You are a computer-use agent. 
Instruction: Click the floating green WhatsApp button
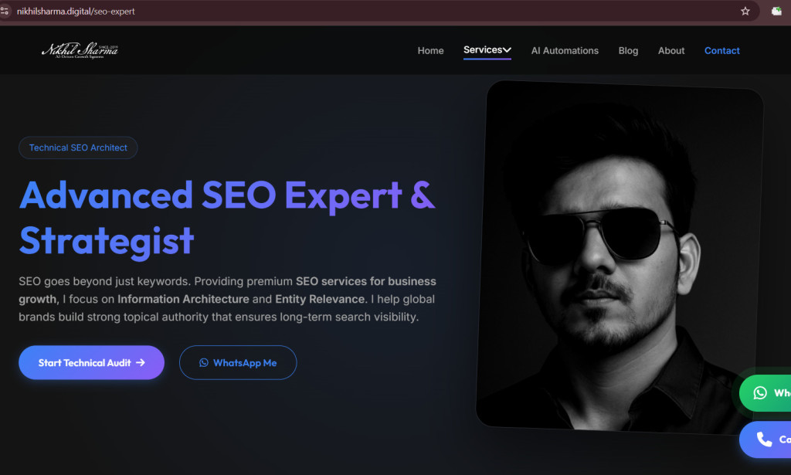coord(766,393)
